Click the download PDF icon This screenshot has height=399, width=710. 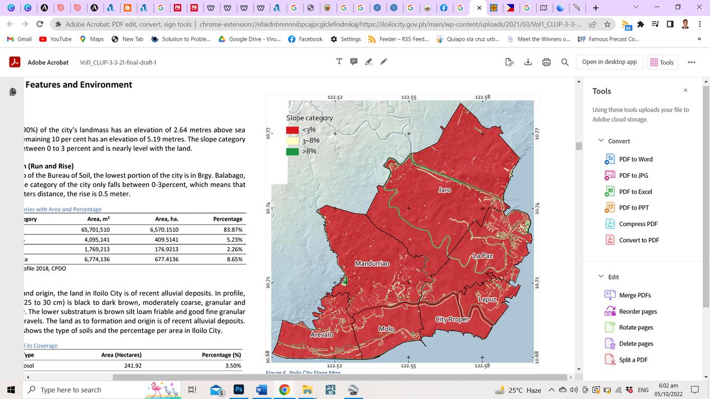click(528, 62)
